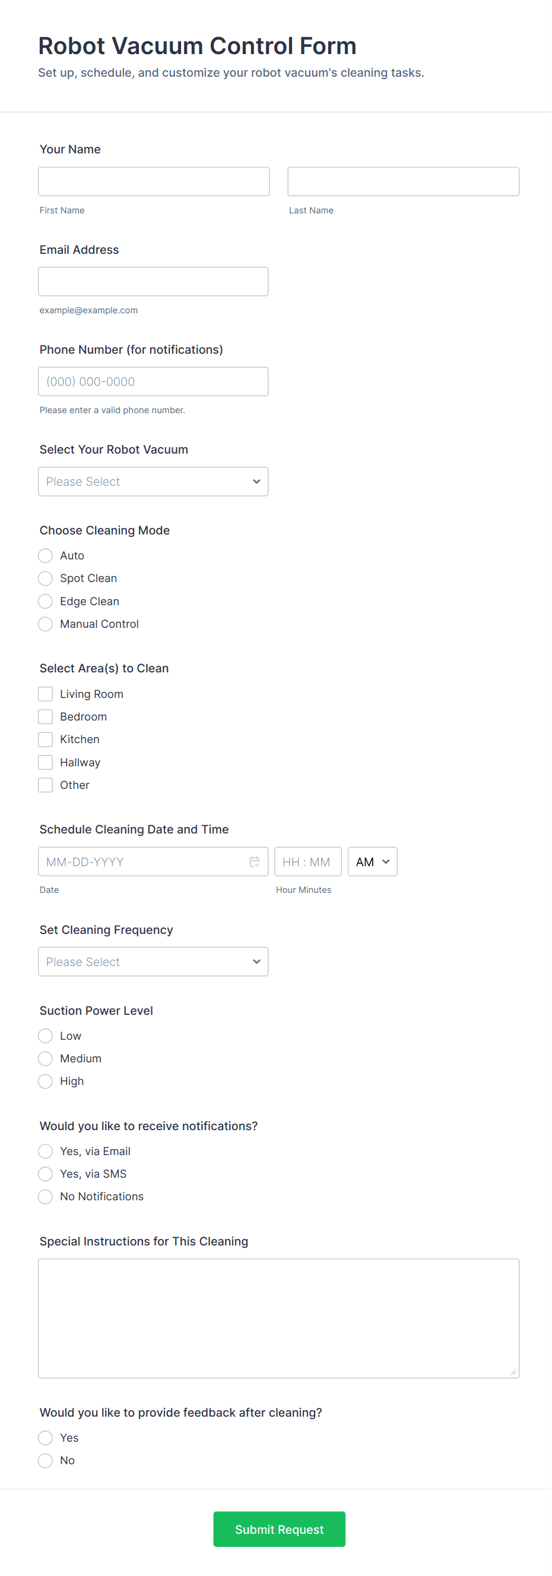Click the phone number input

153,381
